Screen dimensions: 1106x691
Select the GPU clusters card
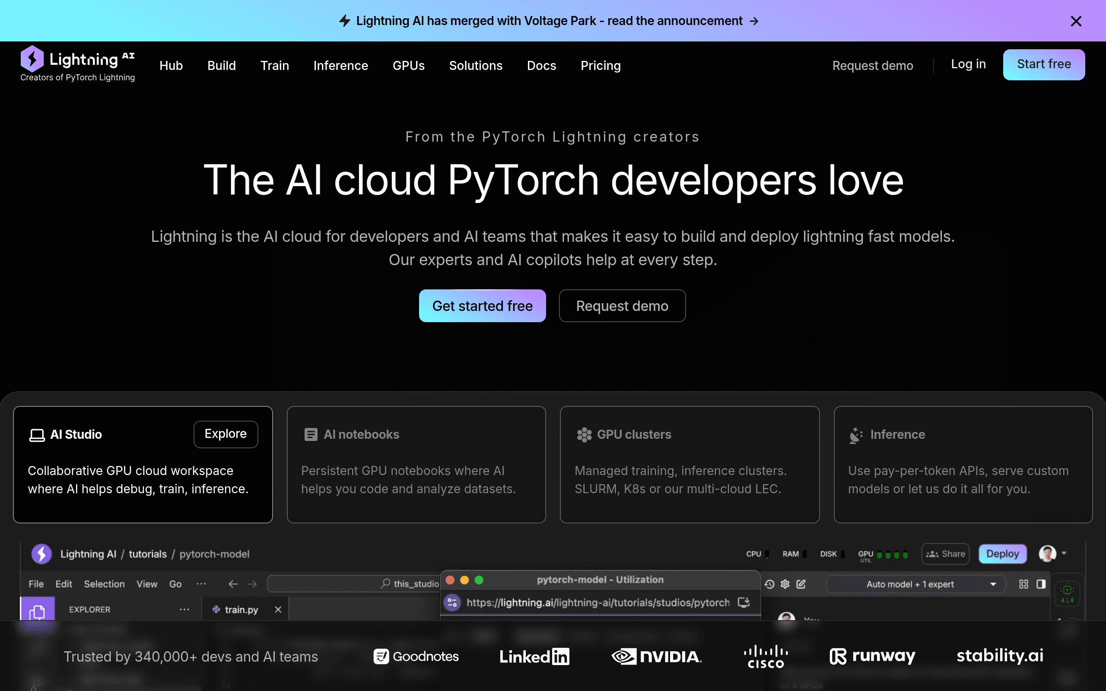point(690,464)
